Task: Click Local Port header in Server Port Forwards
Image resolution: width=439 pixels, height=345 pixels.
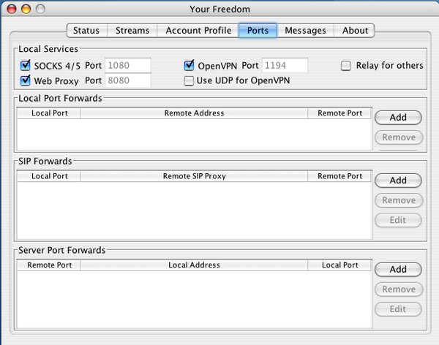Action: [x=339, y=265]
